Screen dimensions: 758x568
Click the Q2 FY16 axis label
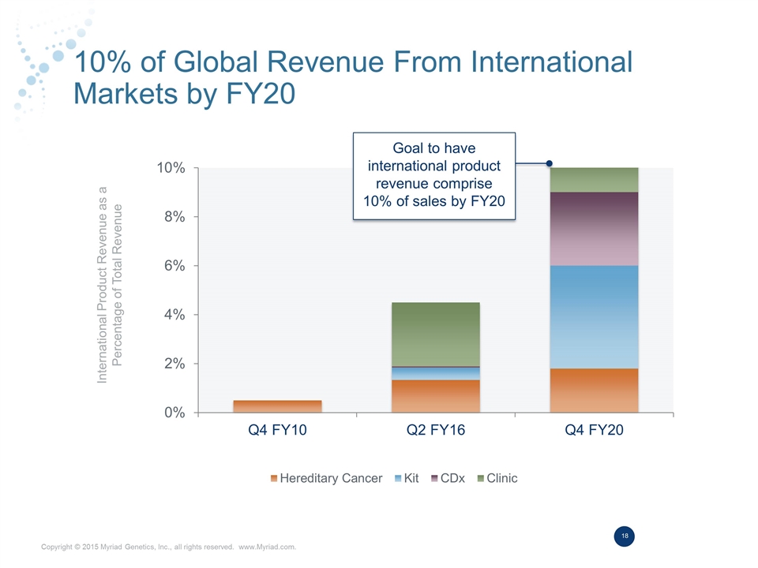pos(435,432)
